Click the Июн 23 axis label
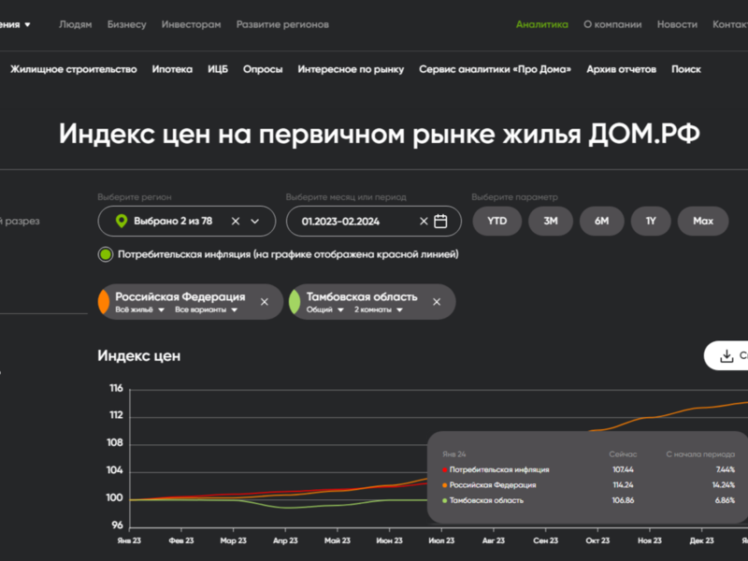 coord(389,540)
